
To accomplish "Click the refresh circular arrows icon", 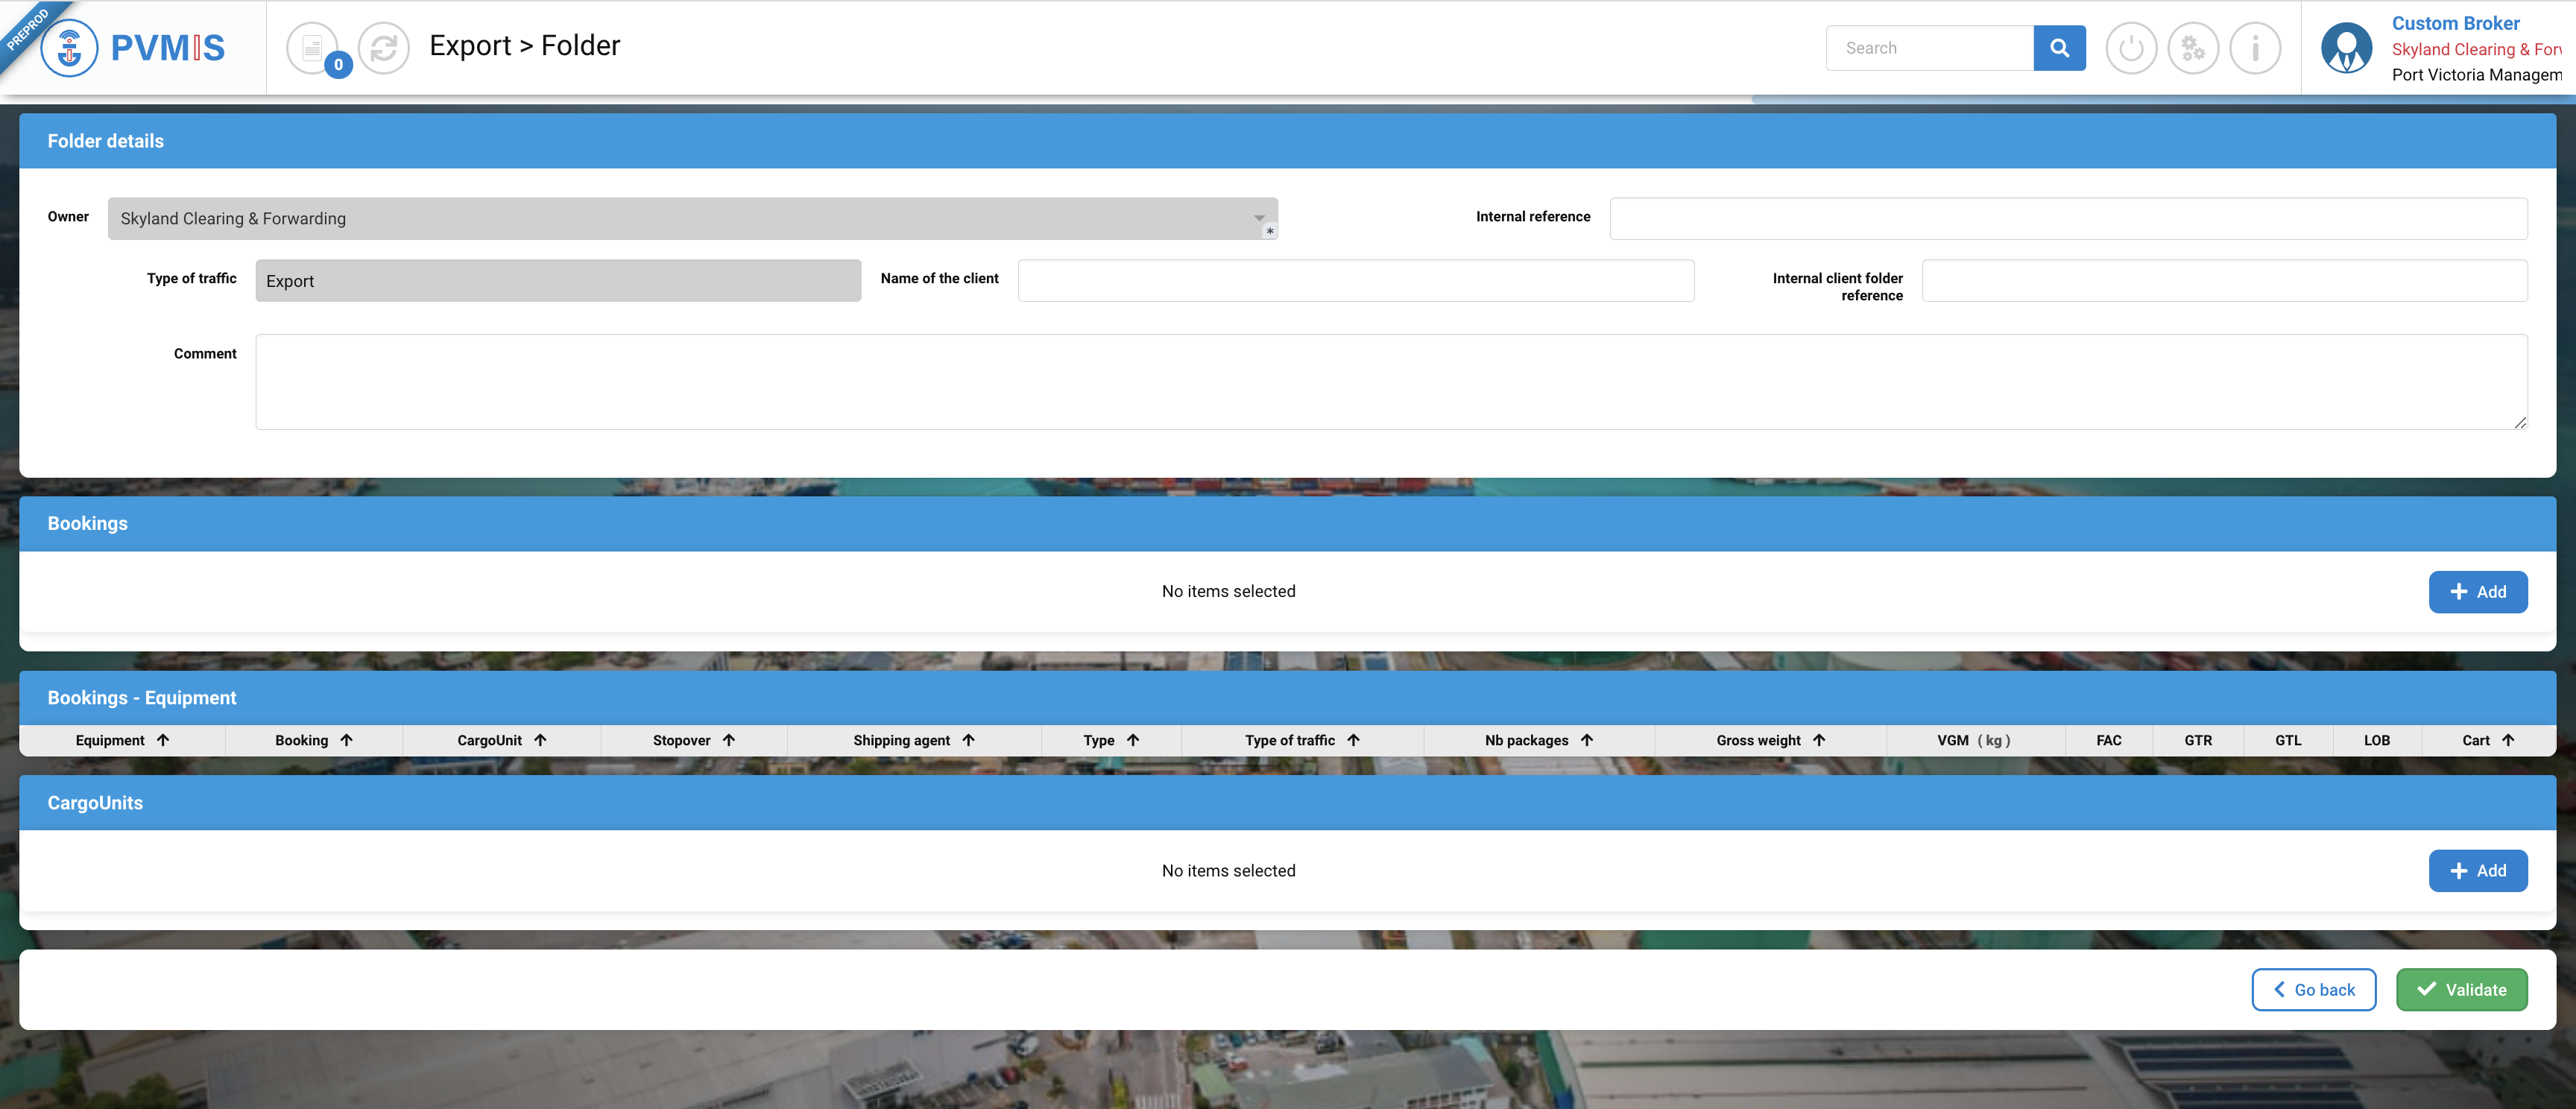I will (x=384, y=48).
